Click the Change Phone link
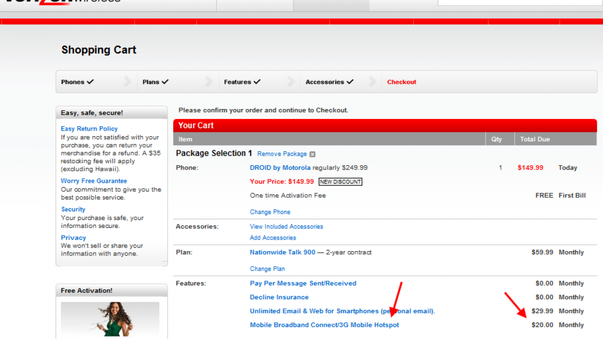The width and height of the screenshot is (603, 339). [x=270, y=212]
